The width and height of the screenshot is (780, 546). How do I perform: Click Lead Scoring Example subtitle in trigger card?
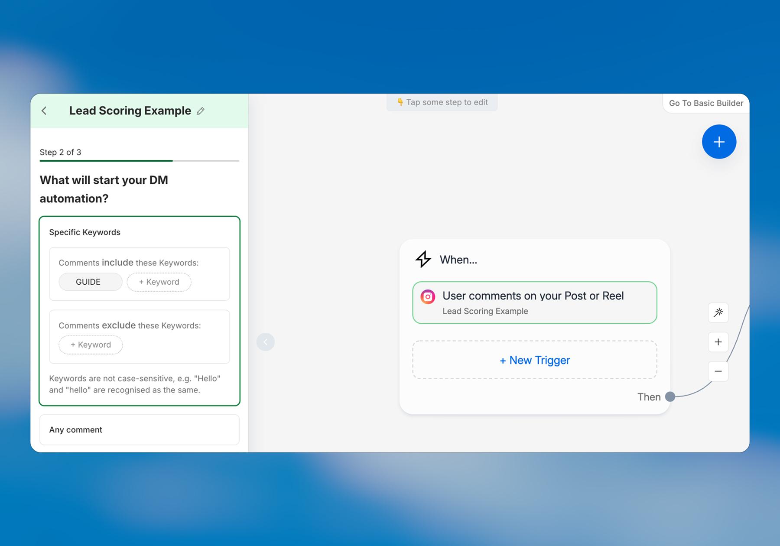(485, 311)
